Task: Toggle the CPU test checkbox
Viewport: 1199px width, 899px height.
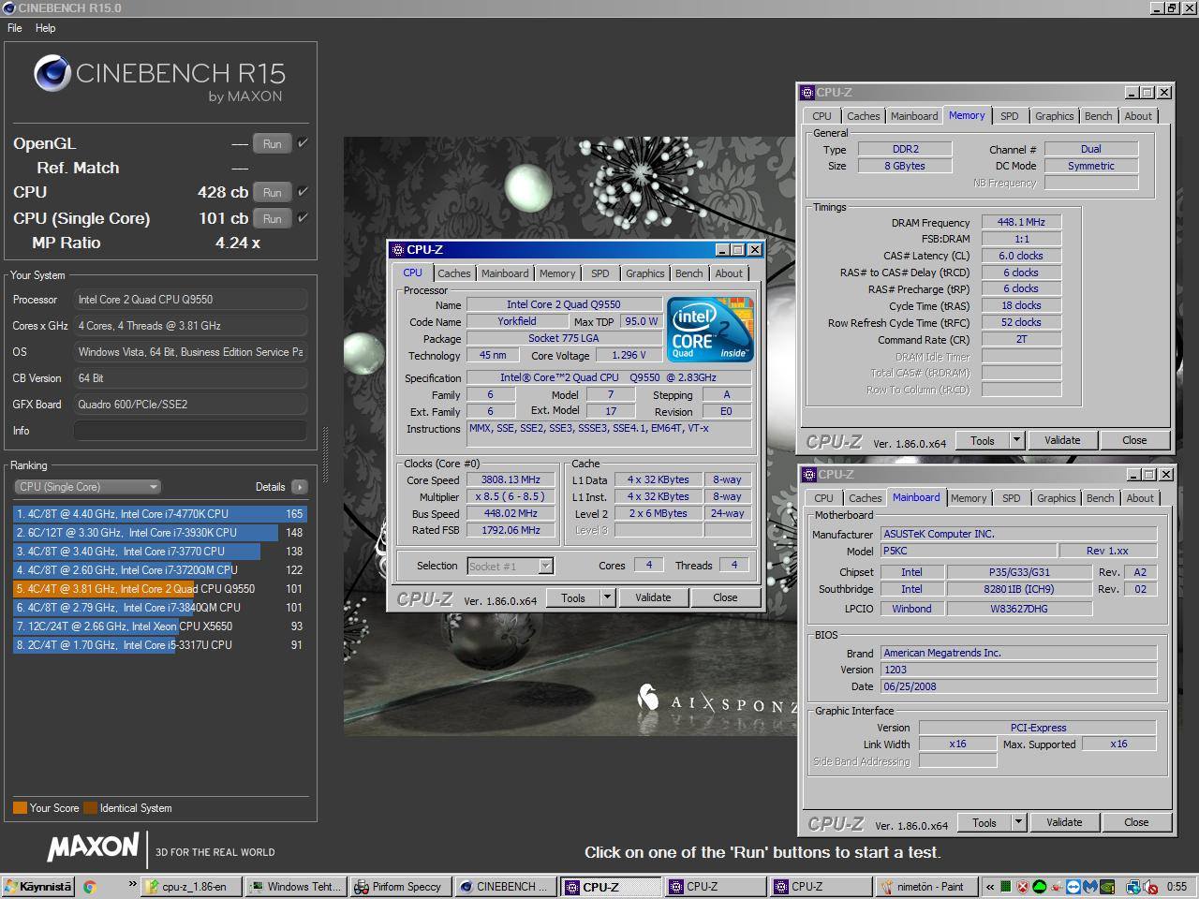Action: coord(303,192)
